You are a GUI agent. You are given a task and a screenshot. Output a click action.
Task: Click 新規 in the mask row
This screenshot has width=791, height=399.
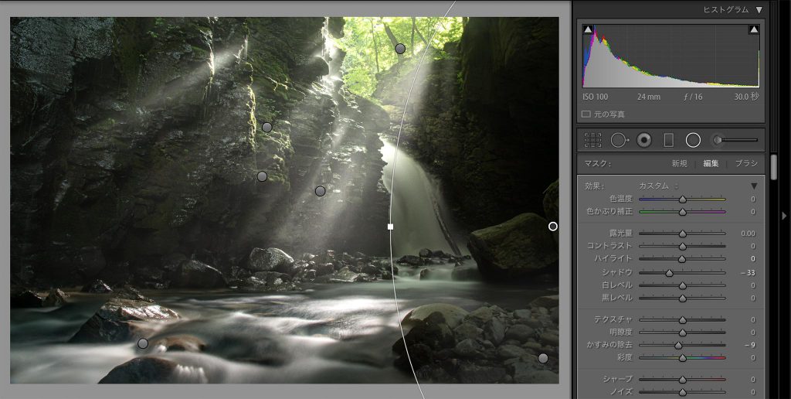tap(679, 163)
